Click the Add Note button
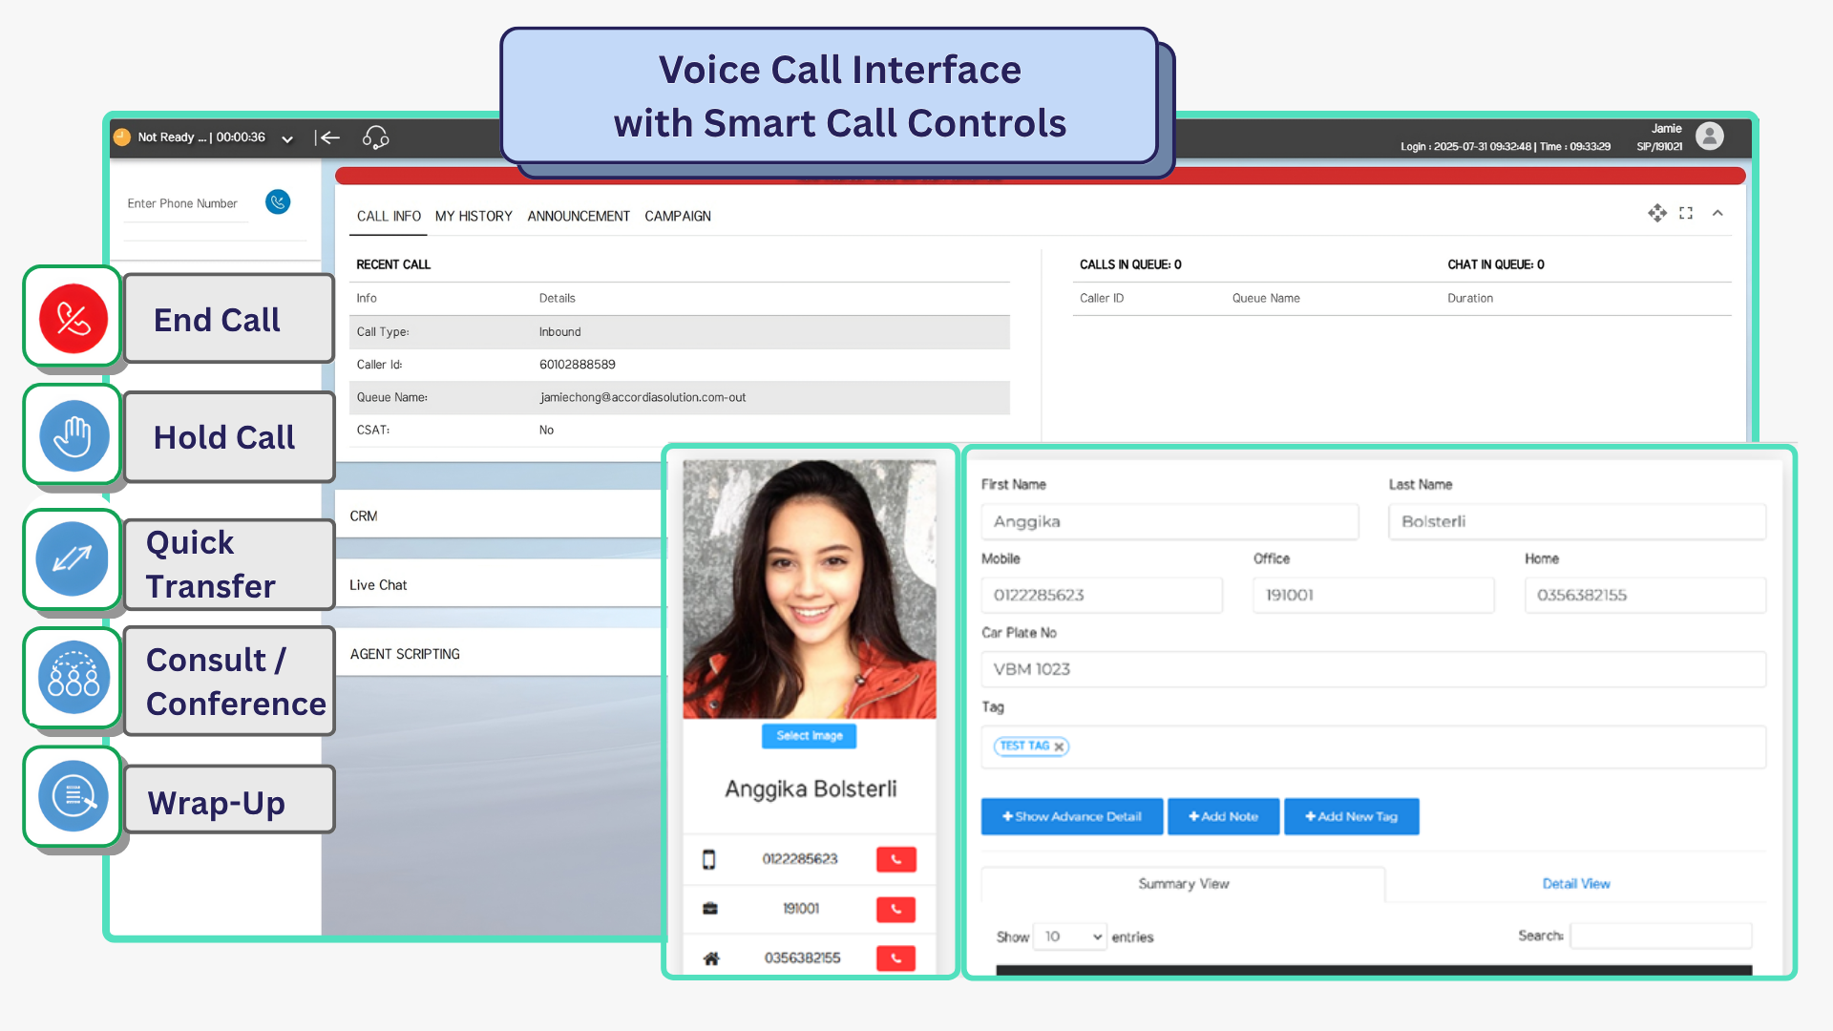The width and height of the screenshot is (1833, 1031). coord(1223,816)
